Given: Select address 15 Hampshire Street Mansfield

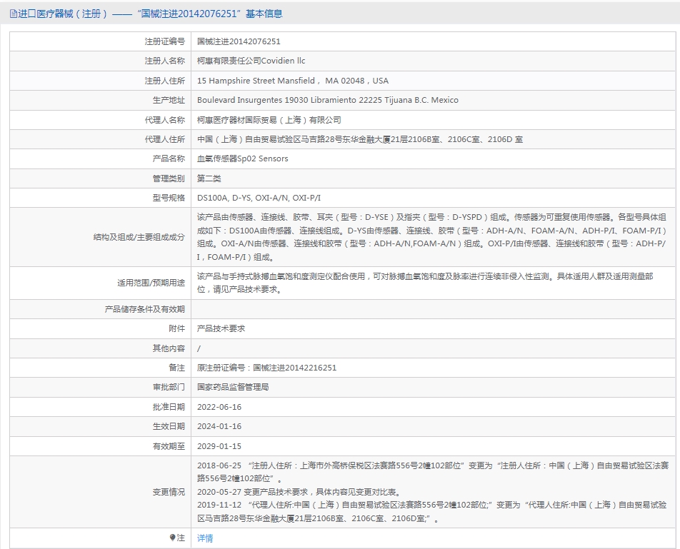Looking at the screenshot, I should point(293,81).
